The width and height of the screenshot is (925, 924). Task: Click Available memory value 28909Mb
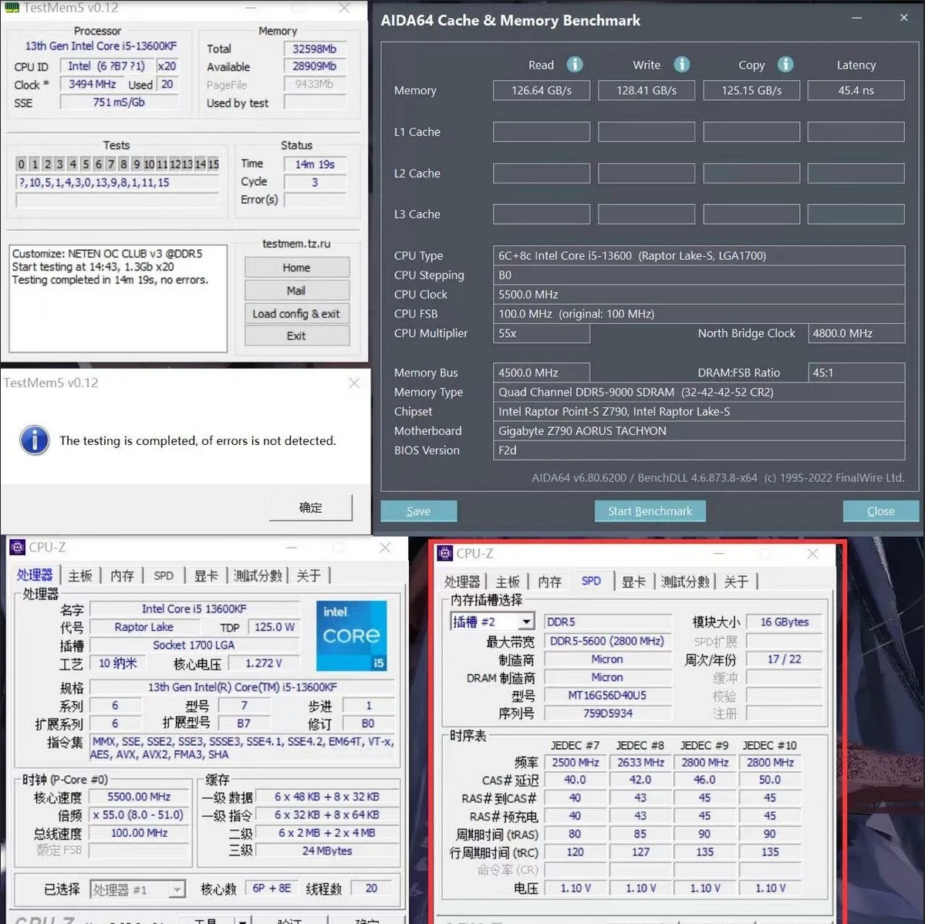tap(315, 66)
